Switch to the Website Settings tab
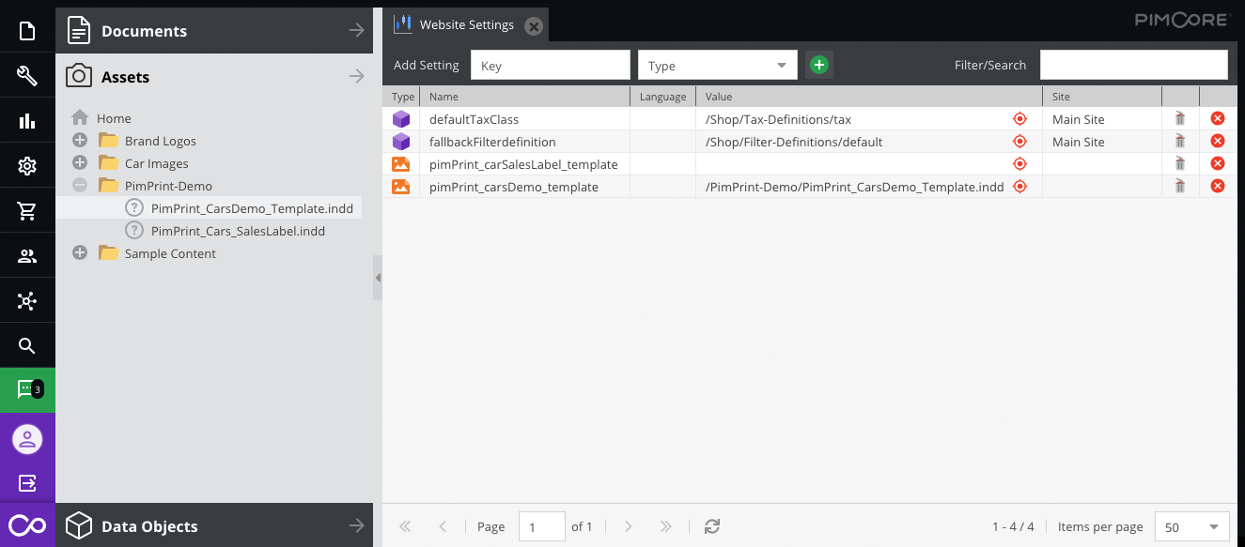 click(x=466, y=25)
